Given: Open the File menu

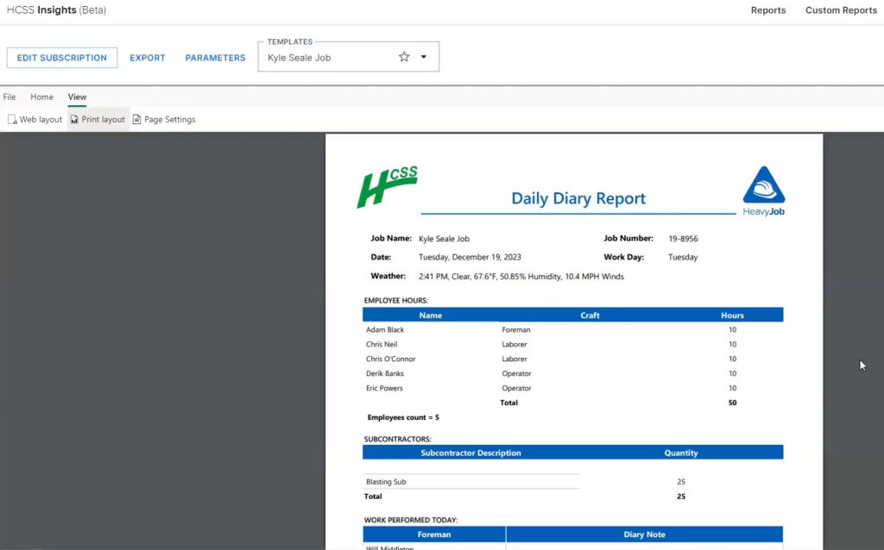Looking at the screenshot, I should [9, 97].
